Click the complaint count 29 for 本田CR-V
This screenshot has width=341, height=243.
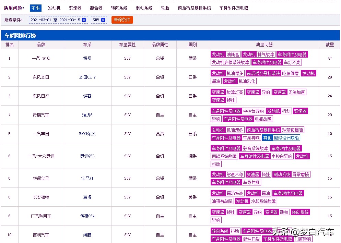(330, 77)
